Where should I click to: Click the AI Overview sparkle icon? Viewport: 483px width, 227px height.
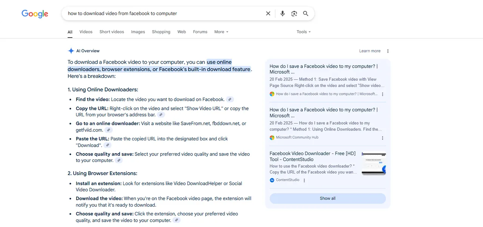(x=71, y=51)
